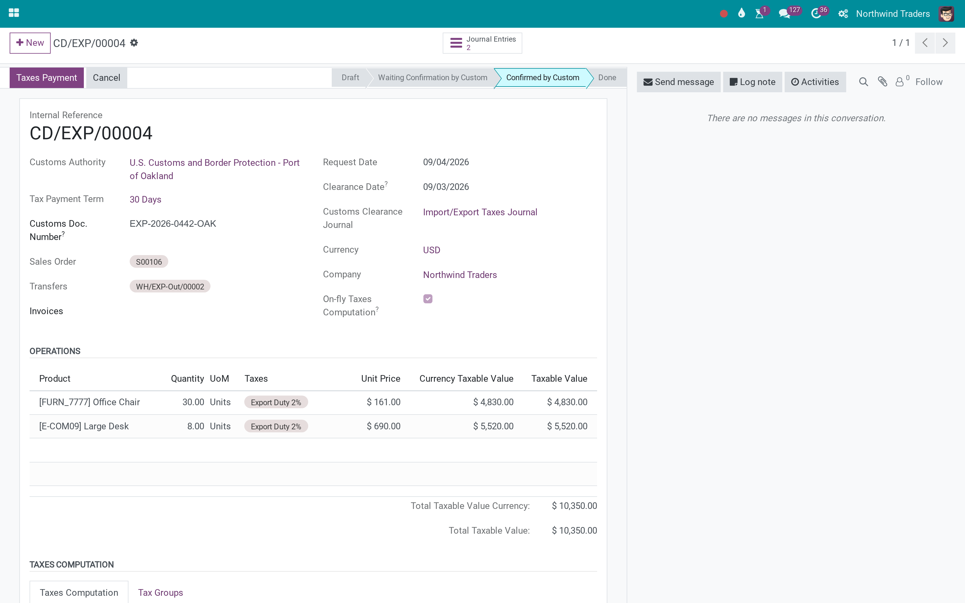The width and height of the screenshot is (965, 603).
Task: Open the 30 Days payment term
Action: coord(146,199)
